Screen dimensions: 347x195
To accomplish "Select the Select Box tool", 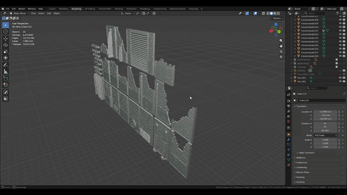I will tap(5, 25).
